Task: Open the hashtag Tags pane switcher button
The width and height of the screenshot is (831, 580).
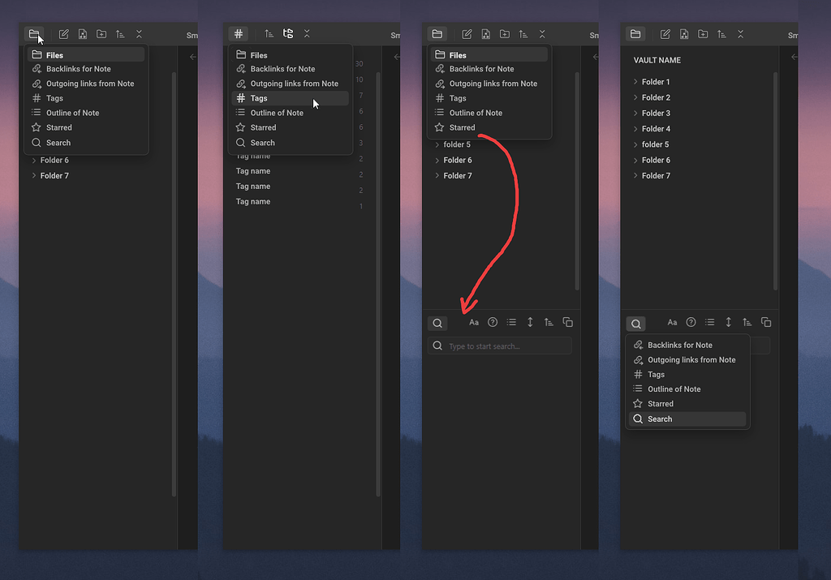Action: click(238, 34)
